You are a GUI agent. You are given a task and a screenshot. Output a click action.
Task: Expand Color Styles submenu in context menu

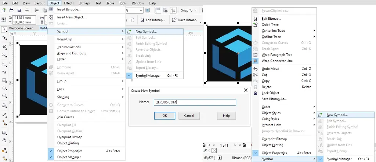tap(285, 119)
